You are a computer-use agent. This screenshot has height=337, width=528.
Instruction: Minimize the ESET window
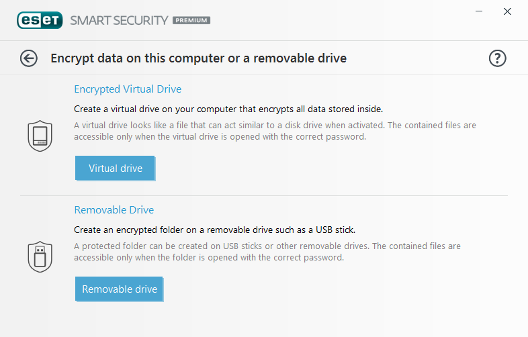pyautogui.click(x=479, y=11)
